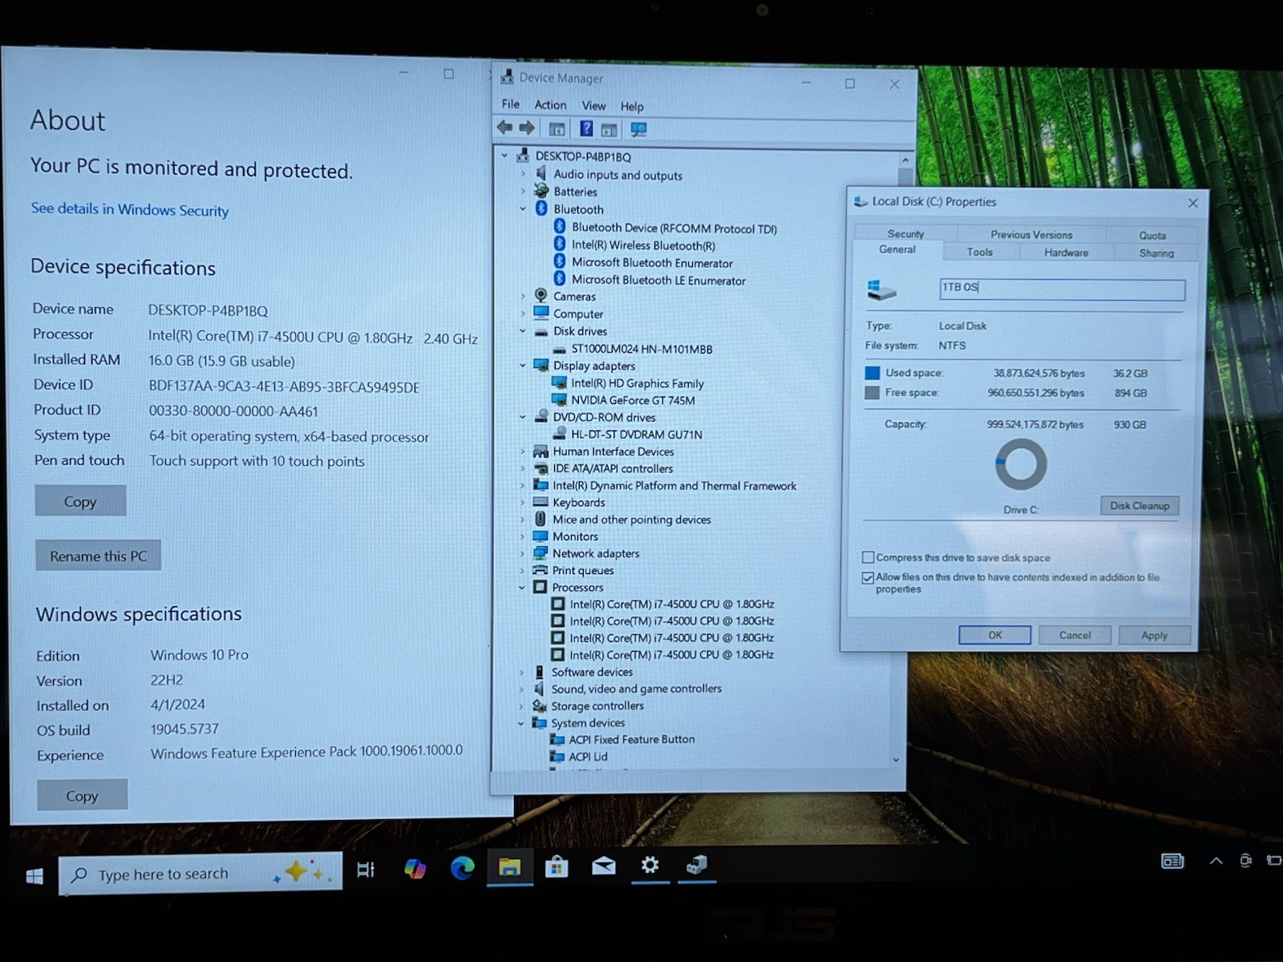Image resolution: width=1283 pixels, height=962 pixels.
Task: Toggle Allow files on this drive indexed checkbox
Action: coord(868,577)
